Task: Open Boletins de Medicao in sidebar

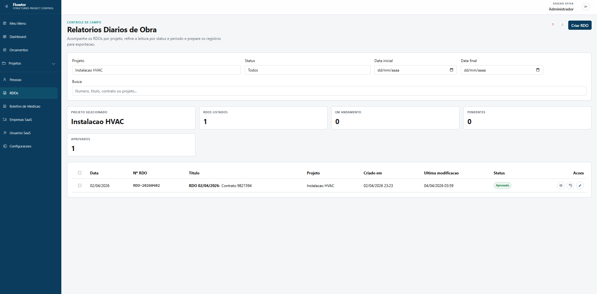Action: (25, 106)
